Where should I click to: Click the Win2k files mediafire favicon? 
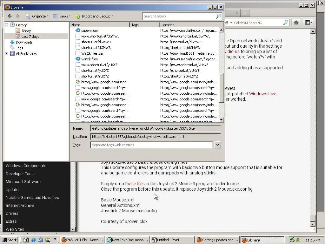click(78, 59)
